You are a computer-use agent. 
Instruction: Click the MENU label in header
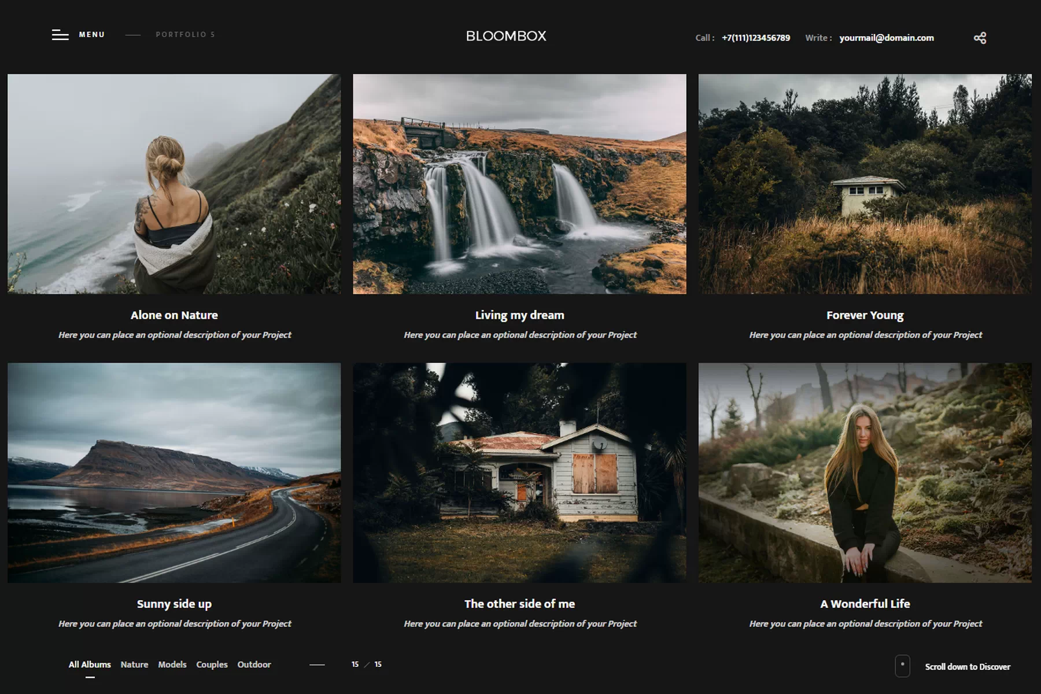(92, 35)
